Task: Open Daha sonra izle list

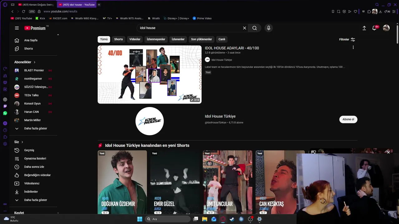Action: point(34,167)
